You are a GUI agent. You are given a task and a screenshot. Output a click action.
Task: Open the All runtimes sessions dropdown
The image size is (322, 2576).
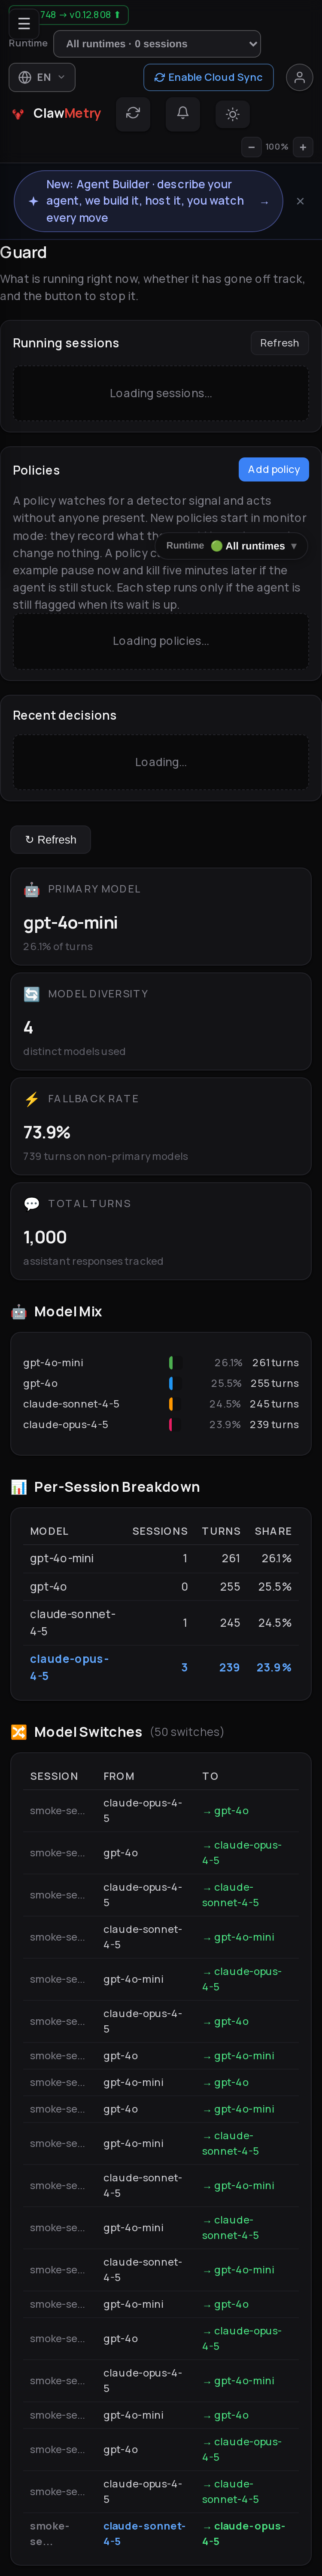[x=157, y=44]
